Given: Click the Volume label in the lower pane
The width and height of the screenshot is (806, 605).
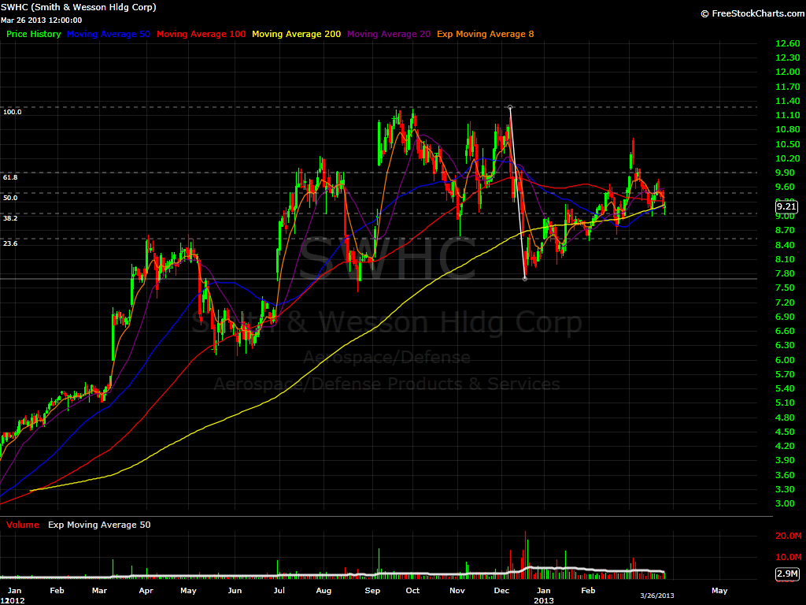Looking at the screenshot, I should tap(23, 525).
